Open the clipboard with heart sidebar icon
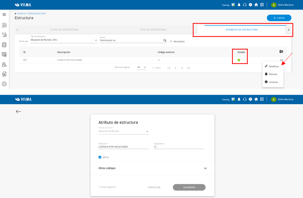 (x=4, y=45)
